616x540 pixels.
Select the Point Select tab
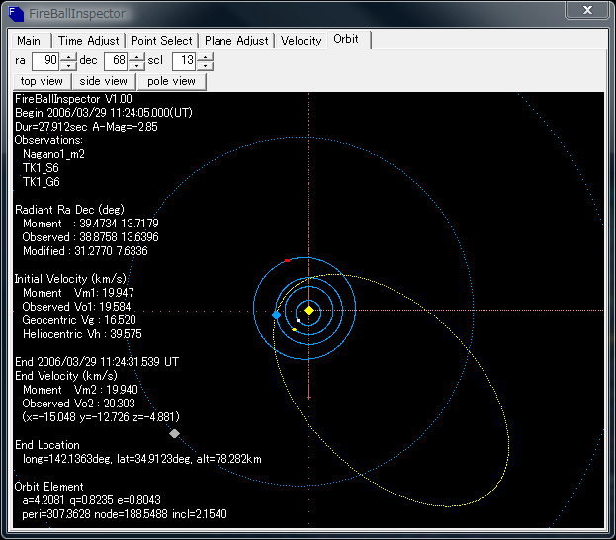point(162,41)
